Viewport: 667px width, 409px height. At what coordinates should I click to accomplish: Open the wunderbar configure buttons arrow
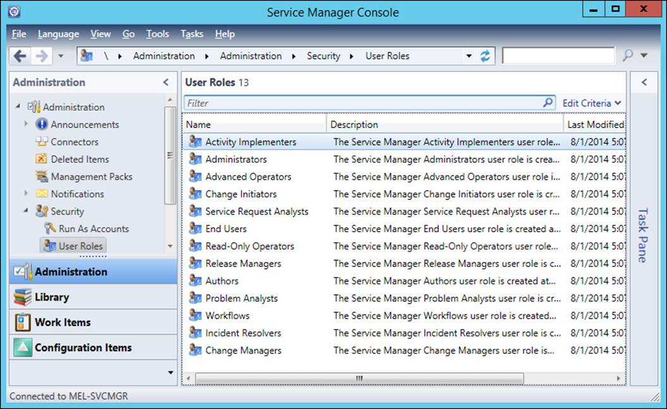tap(171, 372)
